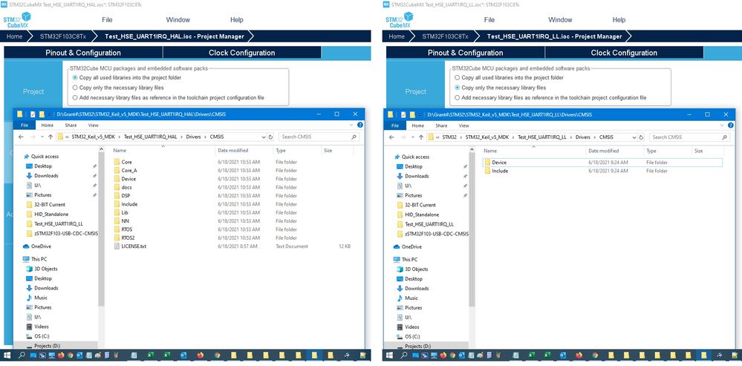Click the blue help icon in LL Explorer
Viewport: 742px width, 366px height.
[x=731, y=125]
